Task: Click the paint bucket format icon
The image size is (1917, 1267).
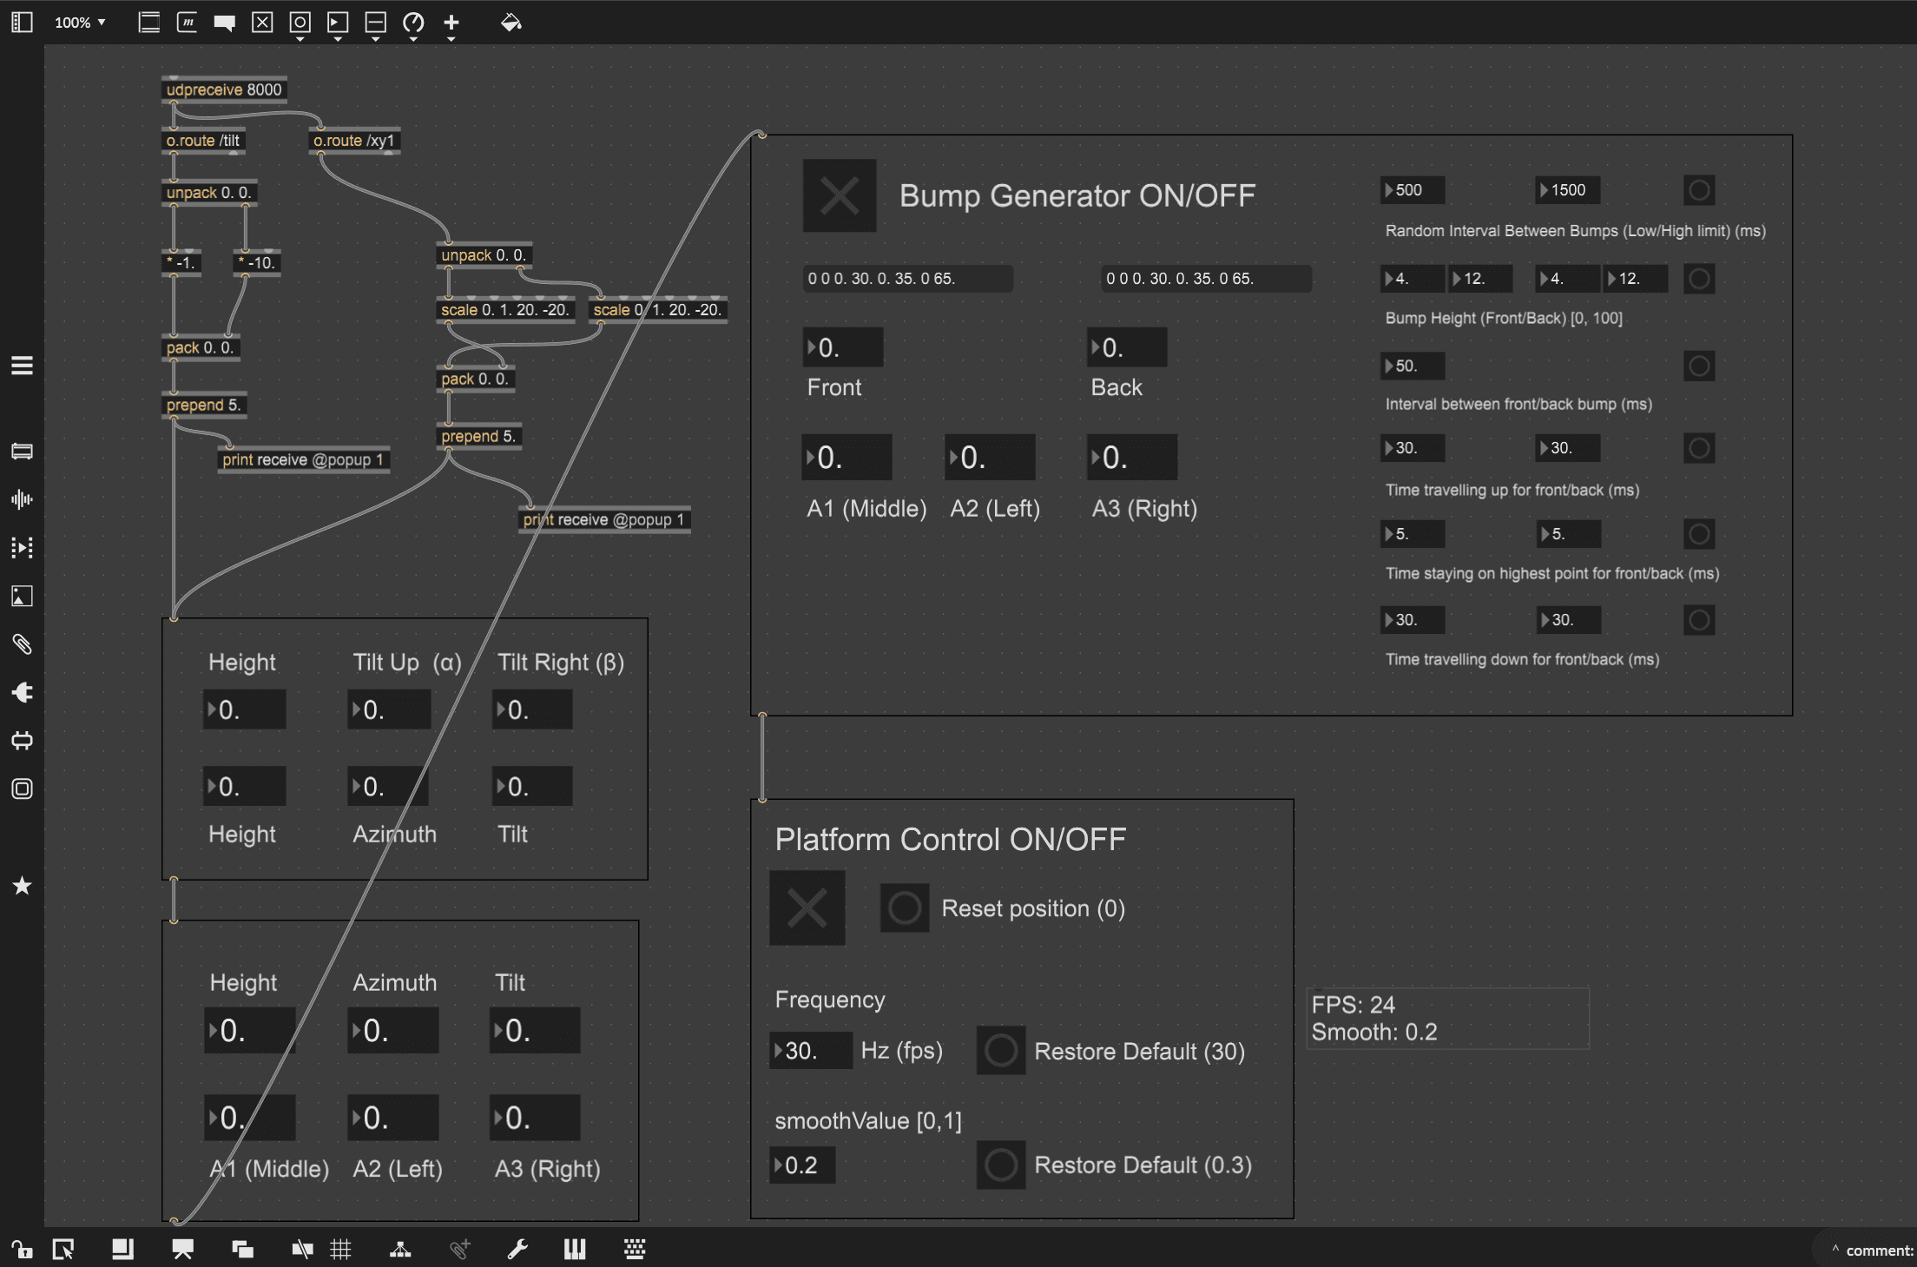Action: tap(511, 23)
